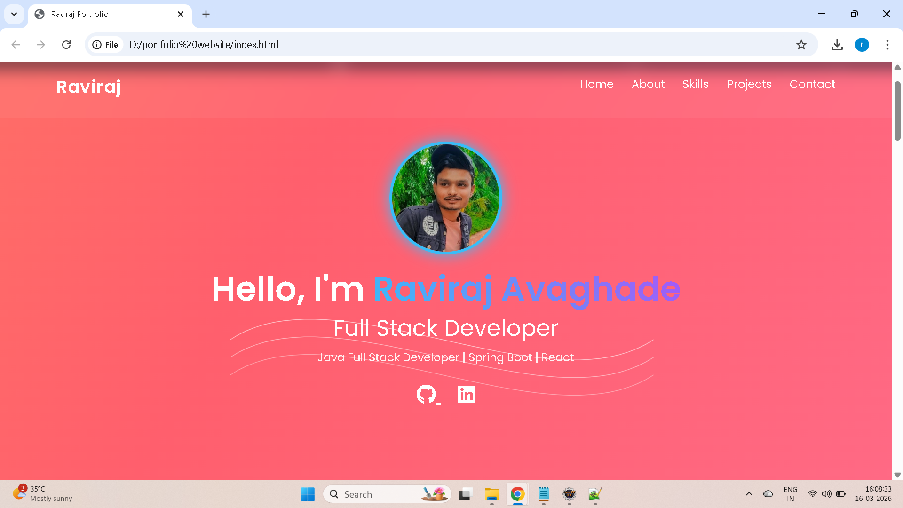Go to the Projects nav link
This screenshot has width=903, height=508.
749,84
